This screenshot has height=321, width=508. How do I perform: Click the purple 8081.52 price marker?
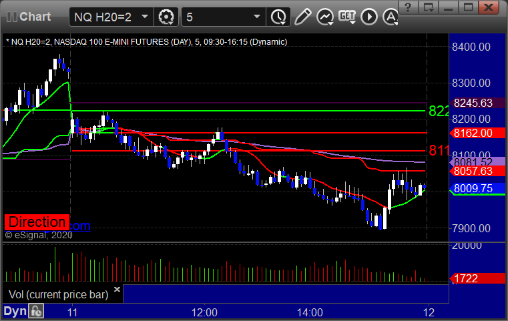click(477, 162)
